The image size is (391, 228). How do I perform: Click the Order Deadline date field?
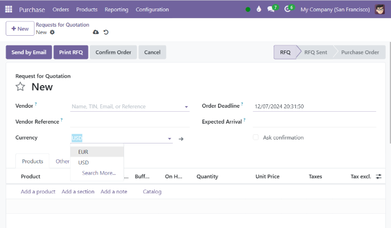coord(314,106)
